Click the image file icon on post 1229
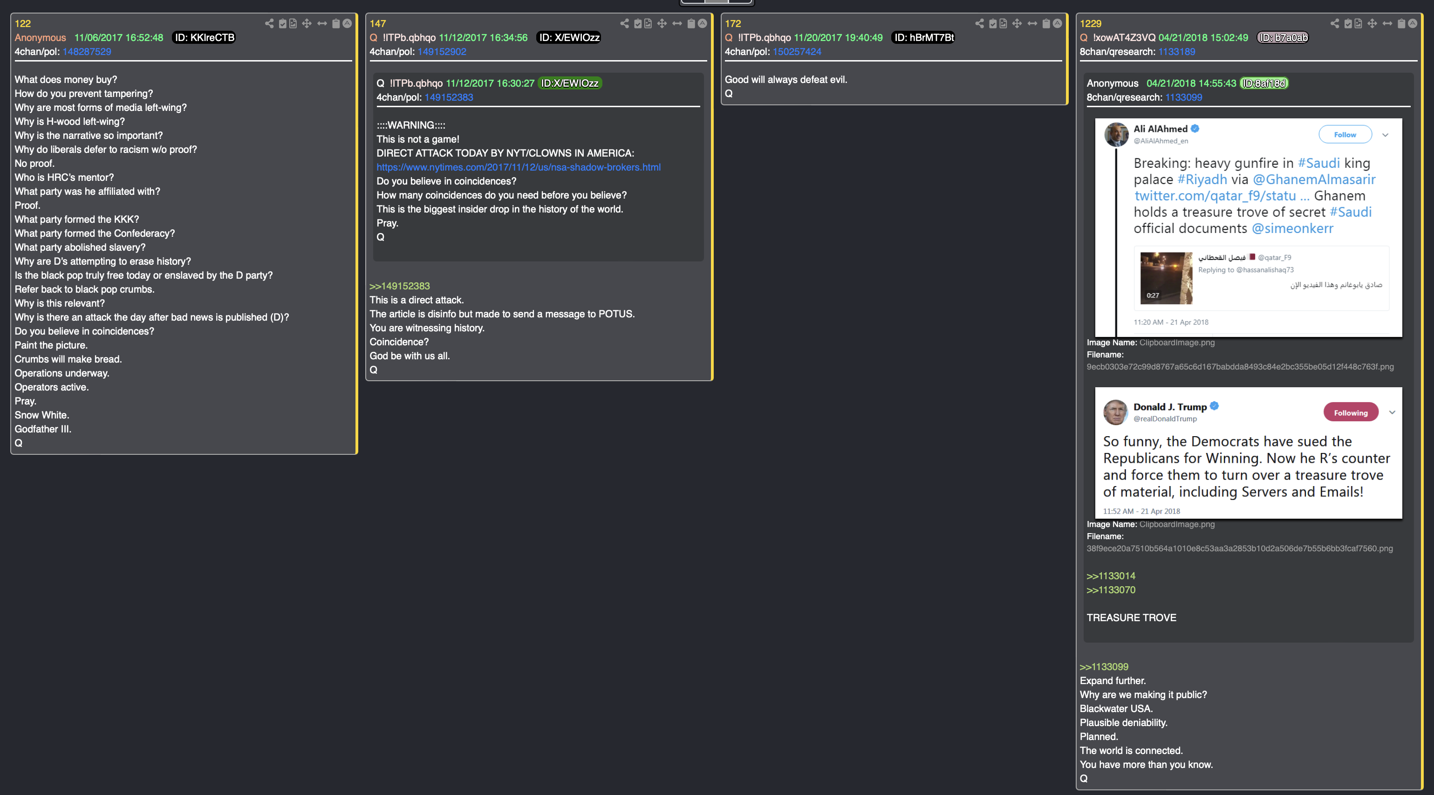 tap(1358, 23)
